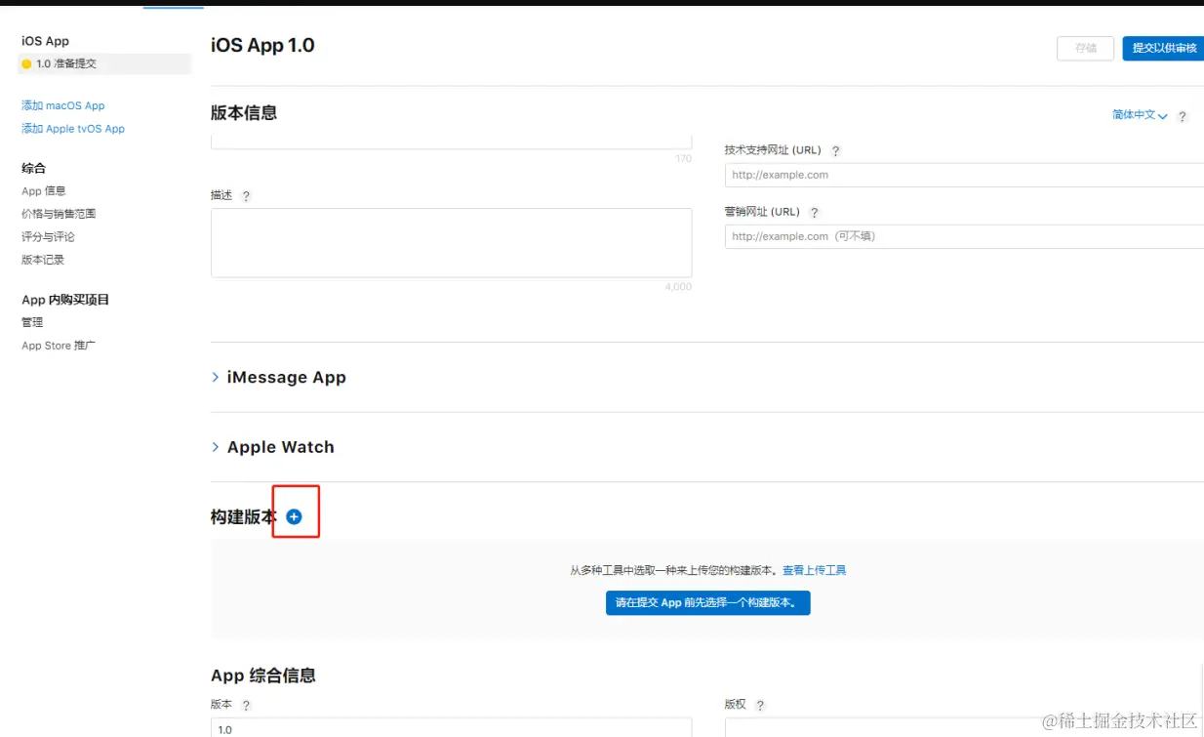The height and width of the screenshot is (737, 1204).
Task: Open 版本记录 in sidebar
Action: (x=43, y=260)
